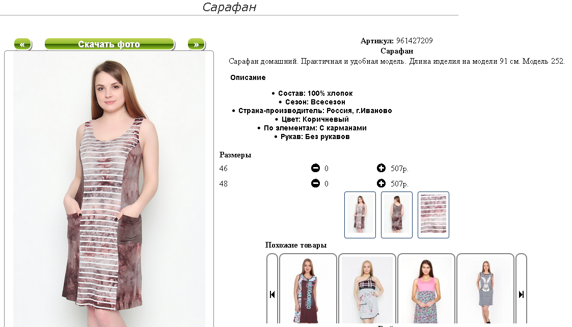The width and height of the screenshot is (572, 327).
Task: Click the size 46 quantity value
Action: [326, 169]
